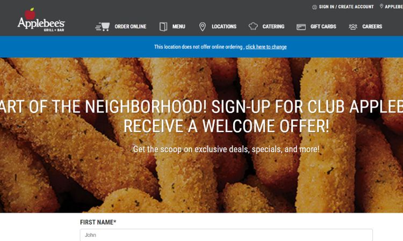The image size is (403, 241).
Task: Click the Applebee's location text at top right
Action: coord(394,7)
